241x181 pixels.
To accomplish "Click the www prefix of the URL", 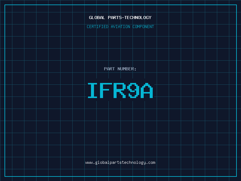I will point(89,162).
